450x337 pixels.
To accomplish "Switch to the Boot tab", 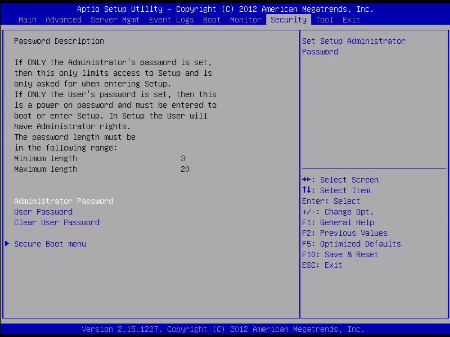I will (x=212, y=20).
